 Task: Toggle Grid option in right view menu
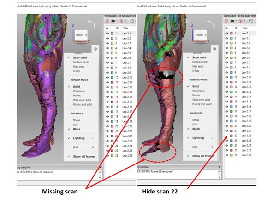195,147
